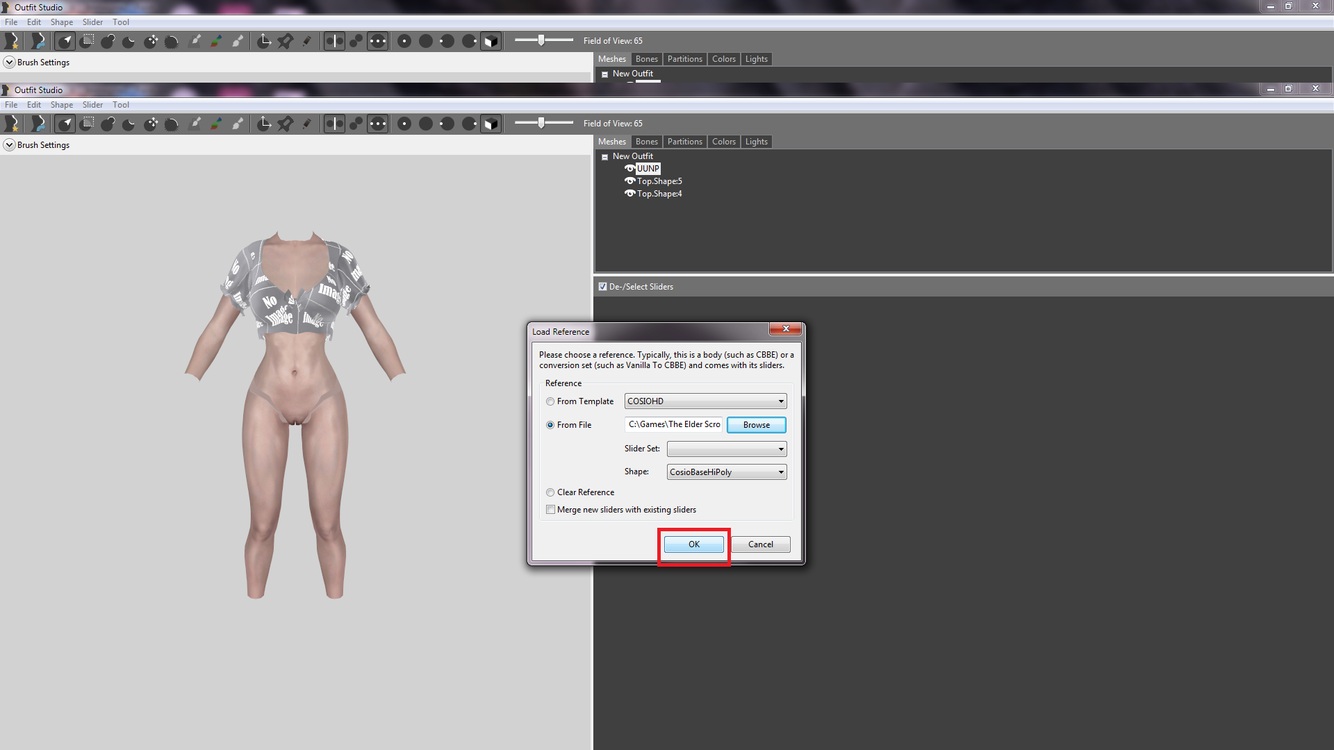Open the COSIOHD template dropdown
1334x750 pixels.
click(705, 401)
